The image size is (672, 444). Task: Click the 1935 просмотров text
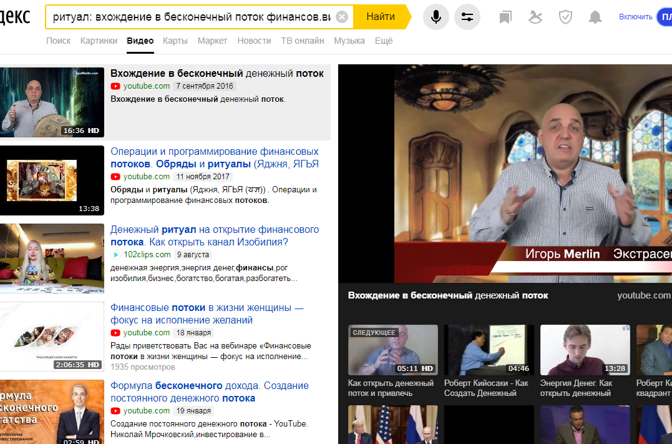pos(143,367)
